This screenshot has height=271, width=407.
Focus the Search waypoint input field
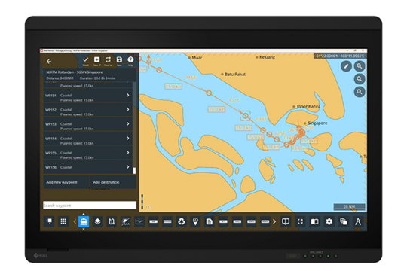point(90,205)
